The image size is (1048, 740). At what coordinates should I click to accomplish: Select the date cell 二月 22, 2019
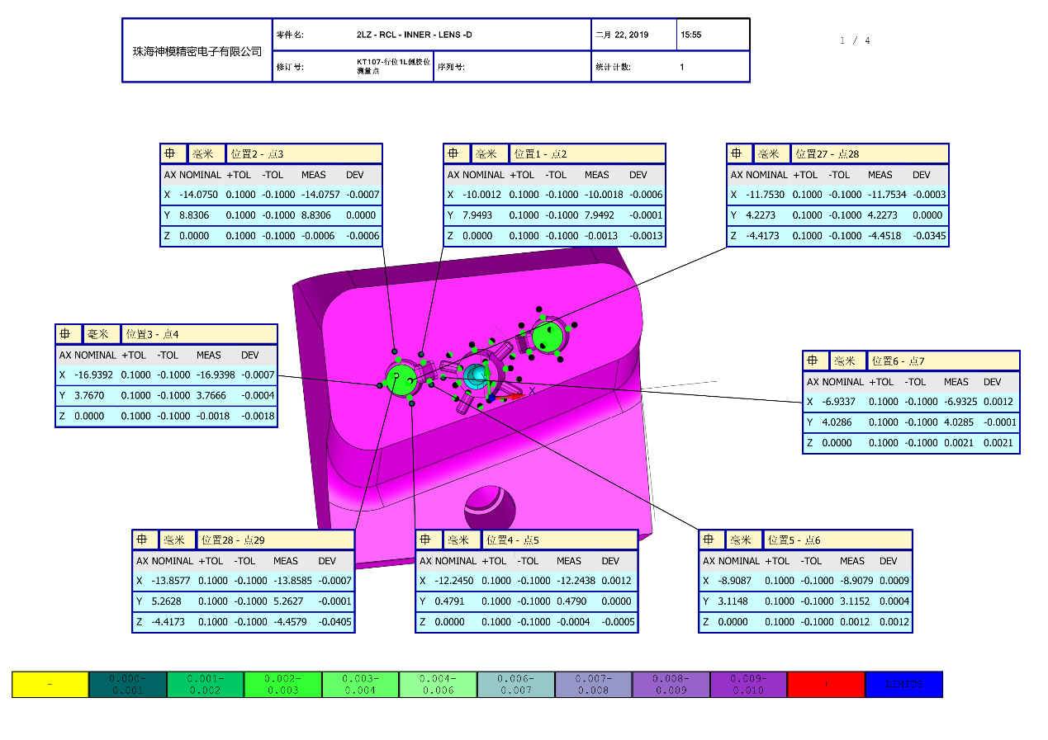[x=633, y=35]
